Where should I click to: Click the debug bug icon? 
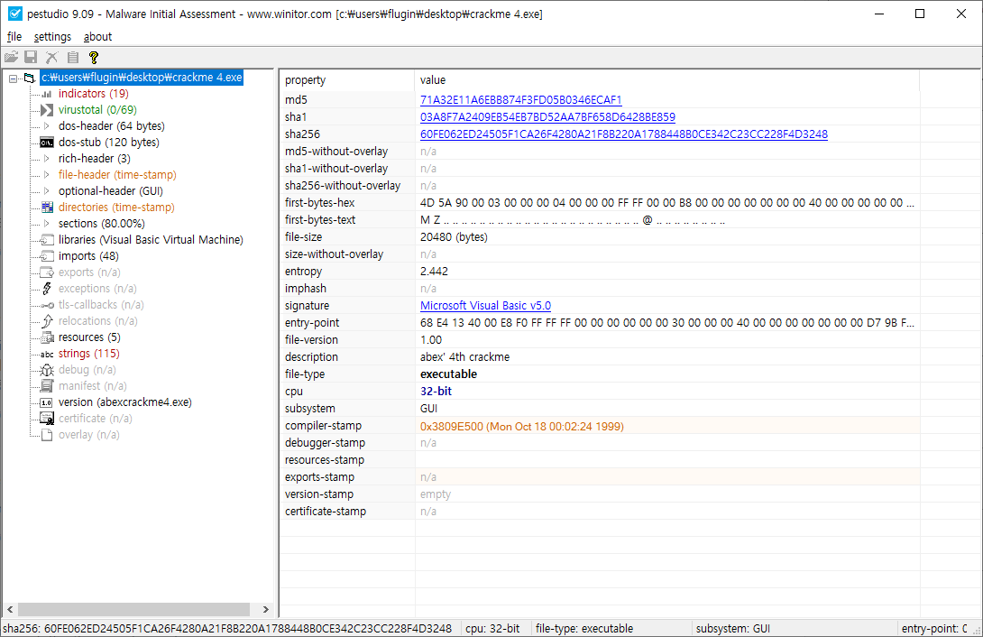[47, 371]
